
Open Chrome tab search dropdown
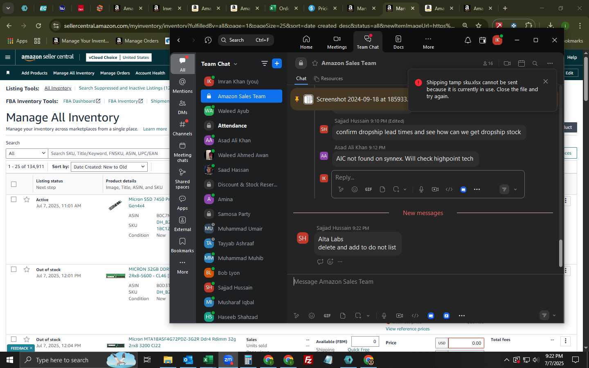coord(8,8)
